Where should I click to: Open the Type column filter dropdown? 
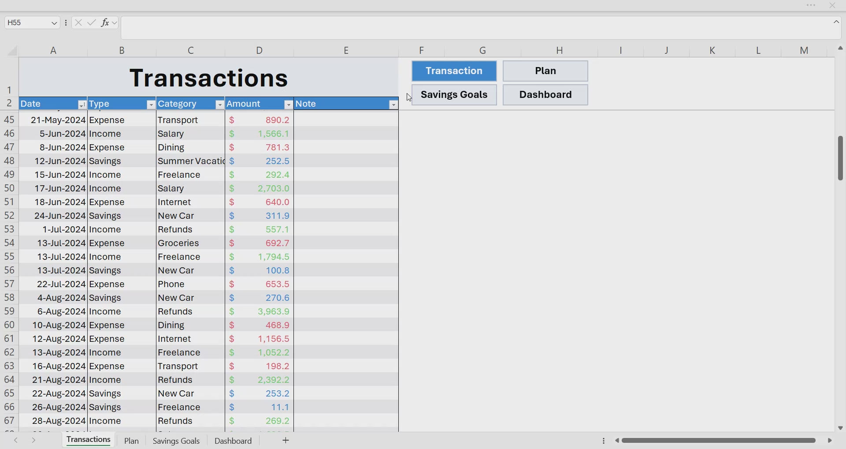click(x=151, y=105)
